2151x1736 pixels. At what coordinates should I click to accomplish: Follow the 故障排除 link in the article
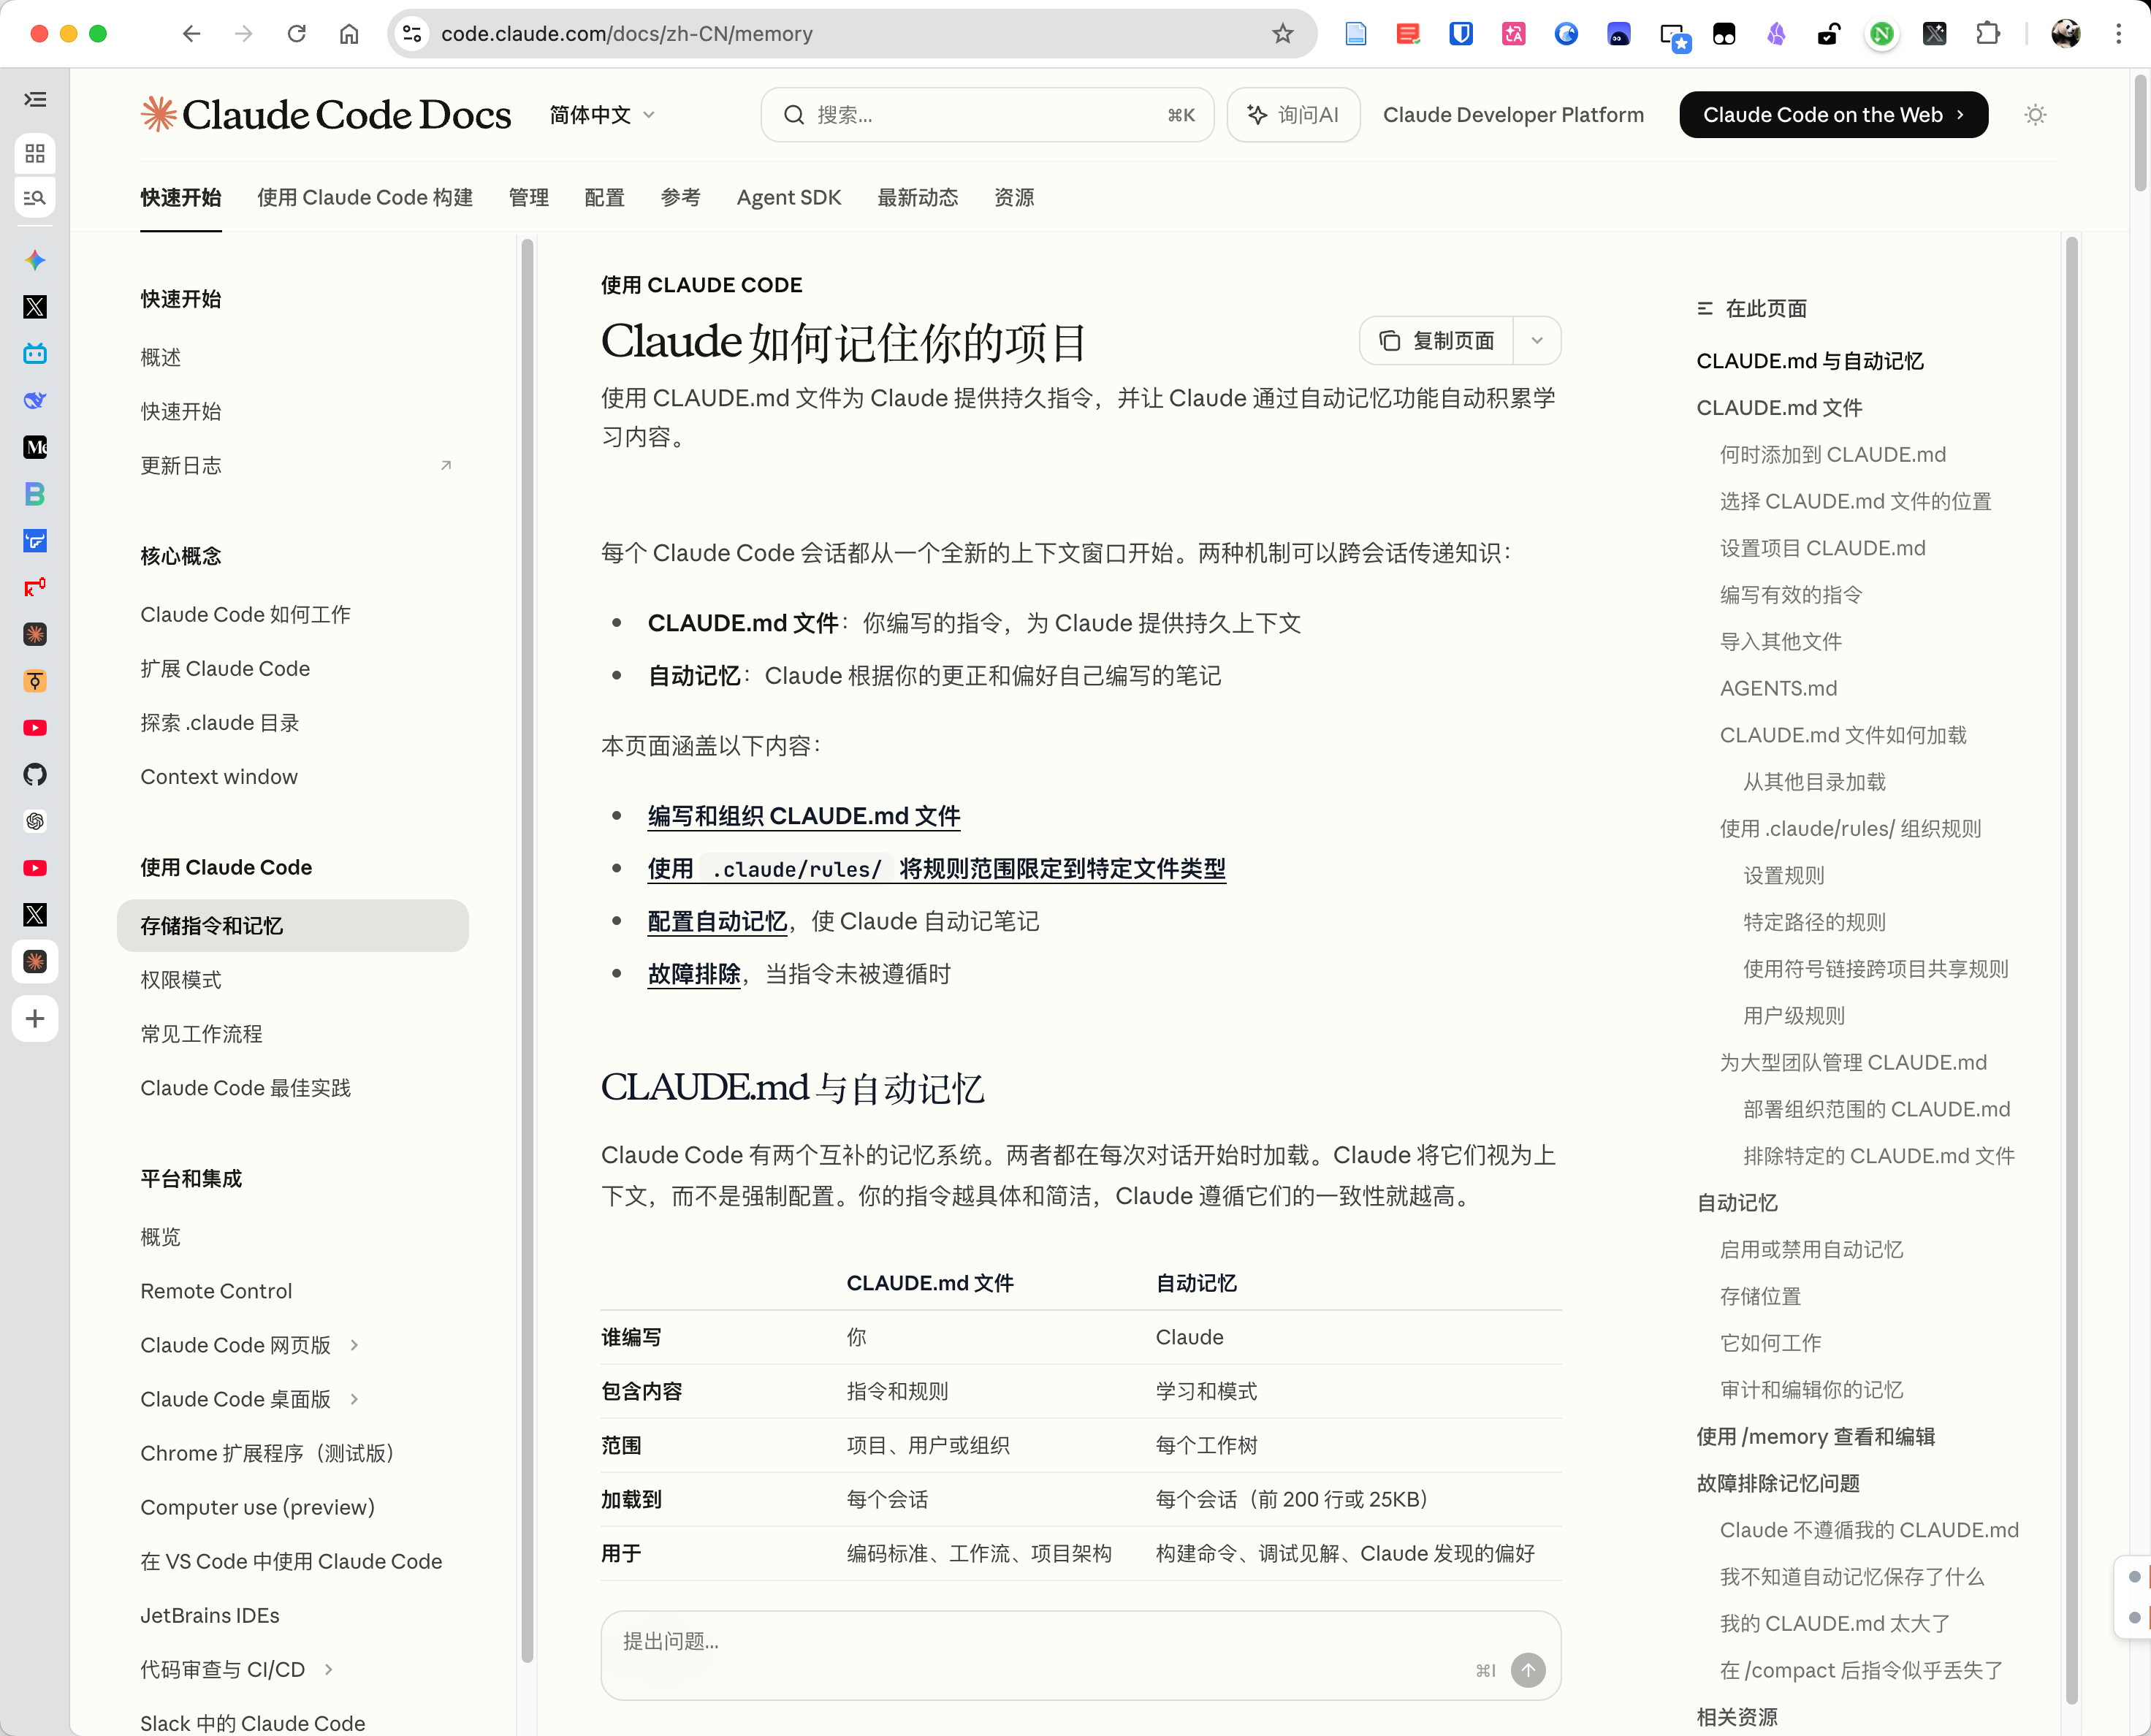[694, 974]
